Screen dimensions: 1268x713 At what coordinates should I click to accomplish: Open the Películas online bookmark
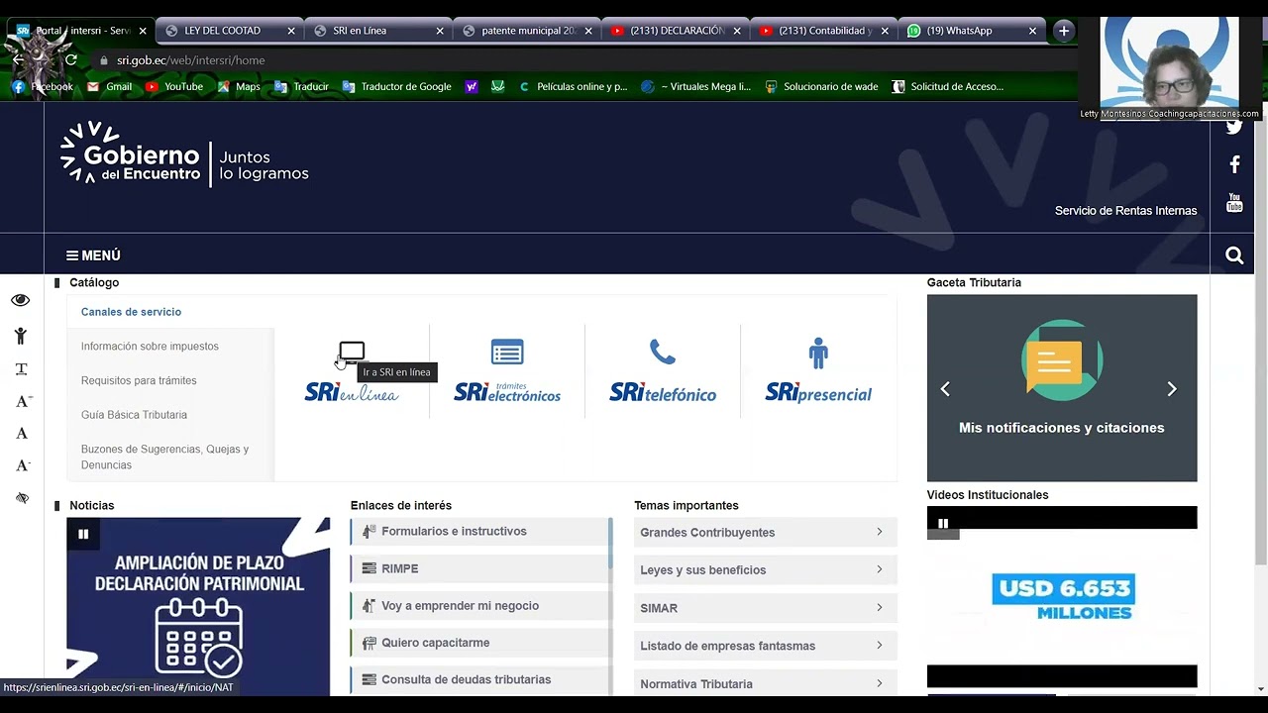tap(573, 86)
